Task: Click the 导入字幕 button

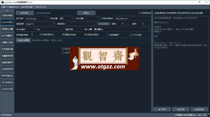Action: (162, 109)
